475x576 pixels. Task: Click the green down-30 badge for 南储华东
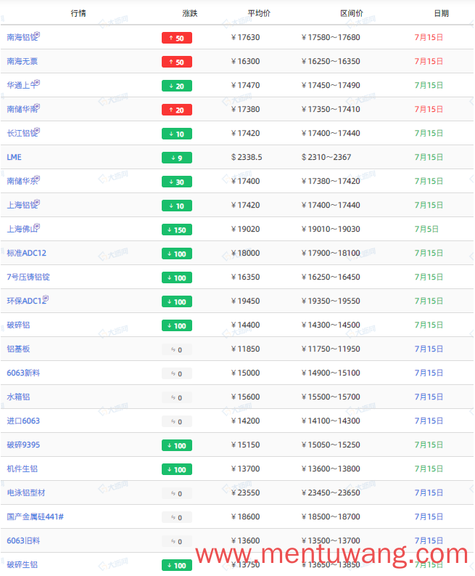[177, 182]
